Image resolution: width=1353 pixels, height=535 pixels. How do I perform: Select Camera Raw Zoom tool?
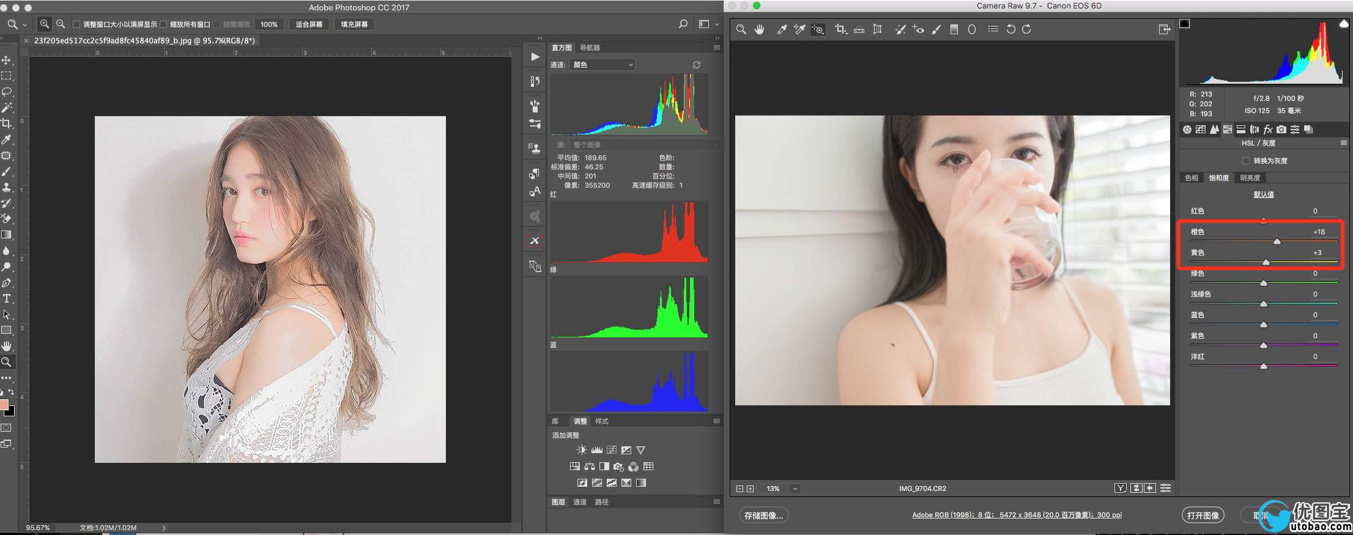point(741,29)
